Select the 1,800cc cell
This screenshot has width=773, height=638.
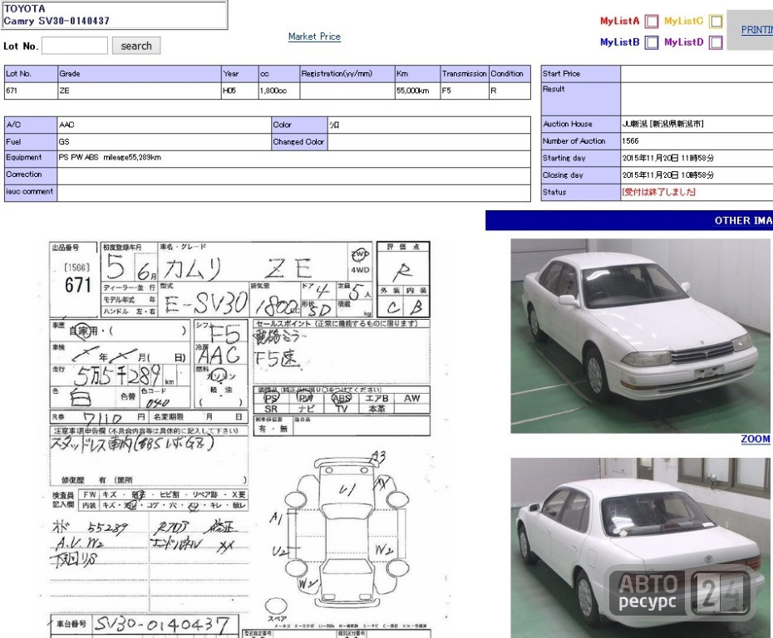click(x=279, y=91)
